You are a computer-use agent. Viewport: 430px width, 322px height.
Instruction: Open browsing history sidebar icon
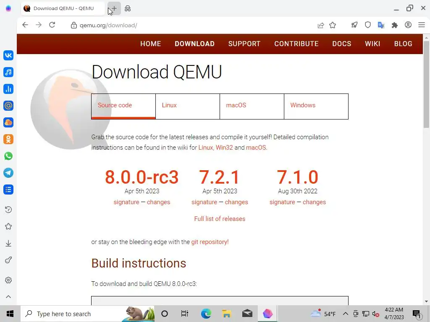[8, 210]
